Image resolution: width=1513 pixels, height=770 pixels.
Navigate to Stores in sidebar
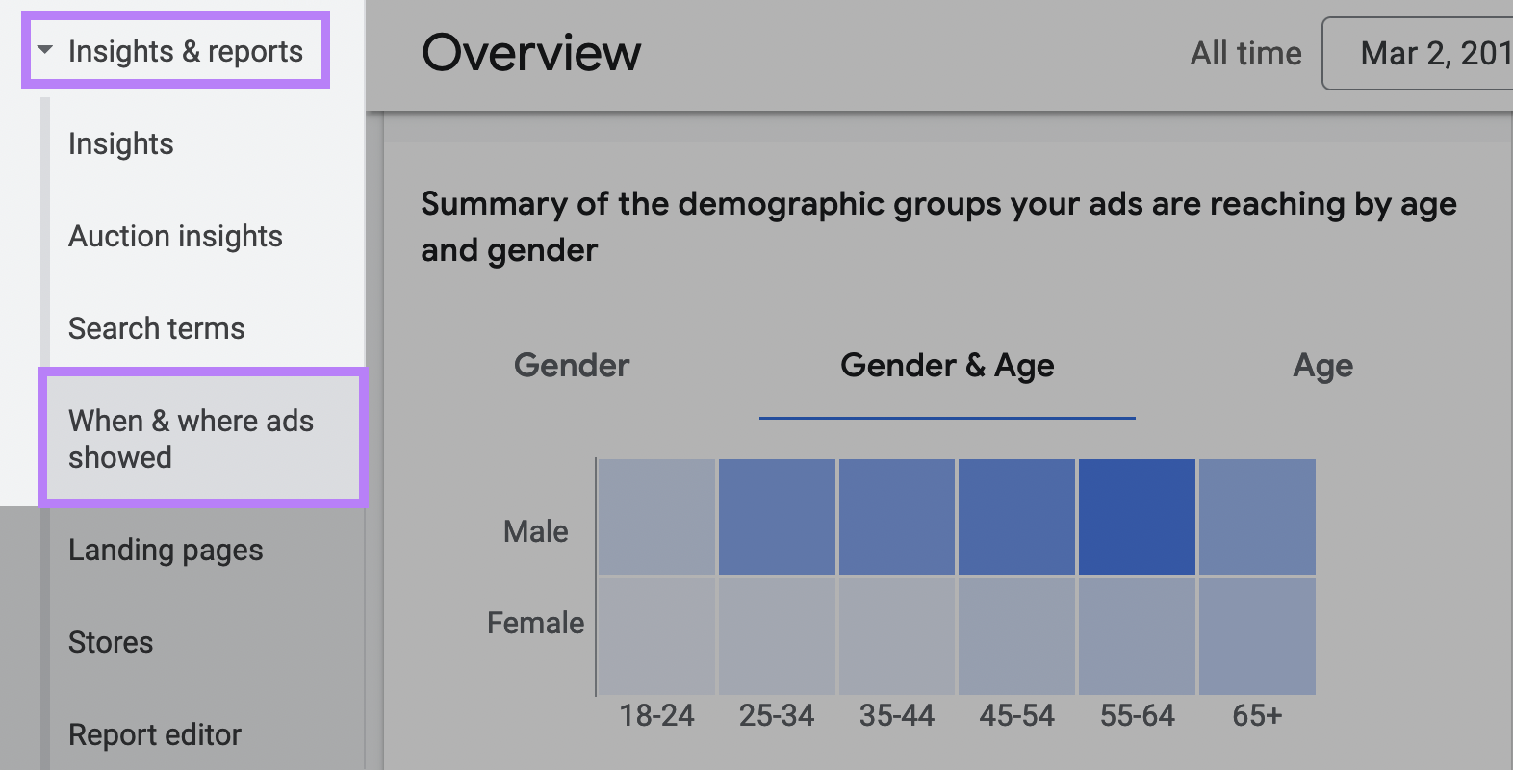(111, 642)
